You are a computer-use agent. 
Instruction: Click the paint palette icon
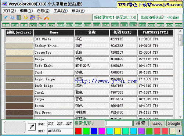click(x=25, y=17)
